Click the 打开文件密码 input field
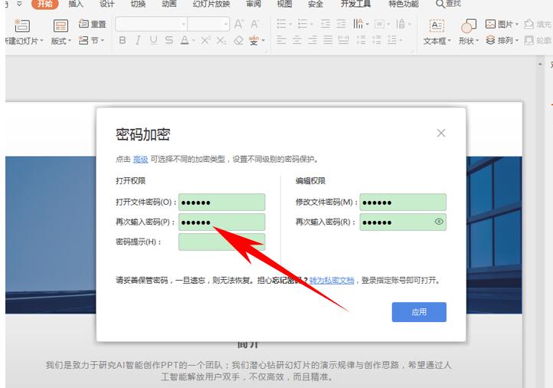Screen dimensions: 553x388 click(222, 202)
